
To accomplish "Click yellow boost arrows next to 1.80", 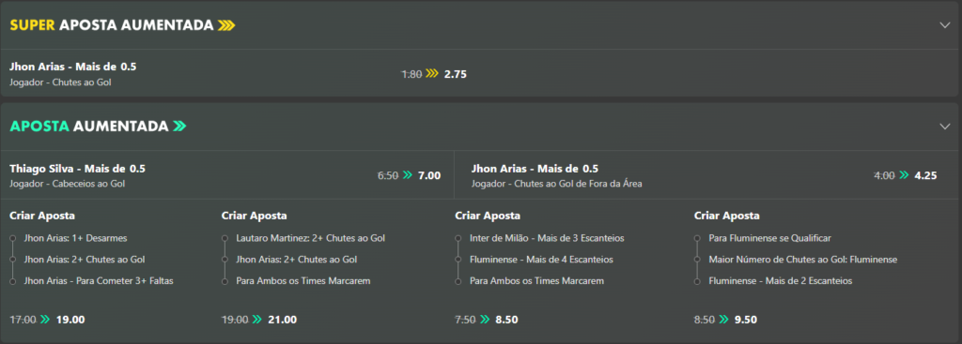I will [x=432, y=74].
